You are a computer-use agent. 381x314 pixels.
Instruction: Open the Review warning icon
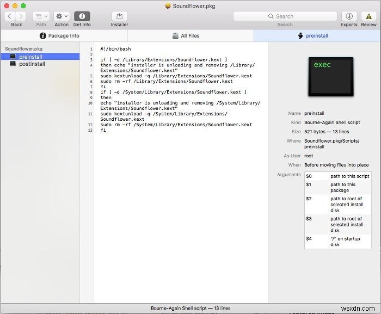(x=368, y=16)
